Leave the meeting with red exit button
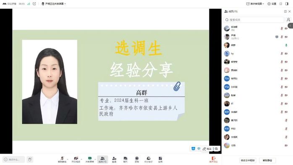Viewport: 293px width, 165px height. tap(213, 160)
